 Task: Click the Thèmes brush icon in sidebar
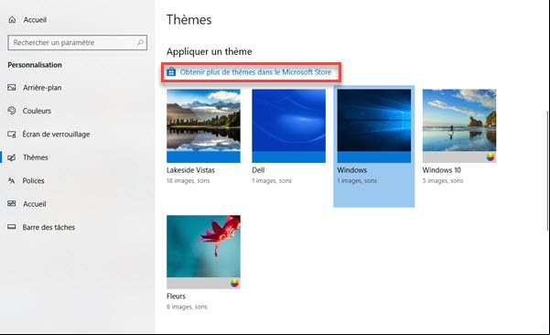[x=12, y=157]
